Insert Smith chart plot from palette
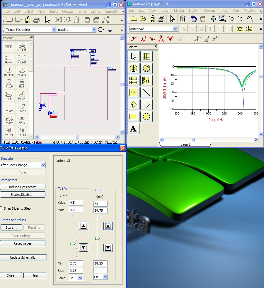264x288 pixels. point(146,68)
